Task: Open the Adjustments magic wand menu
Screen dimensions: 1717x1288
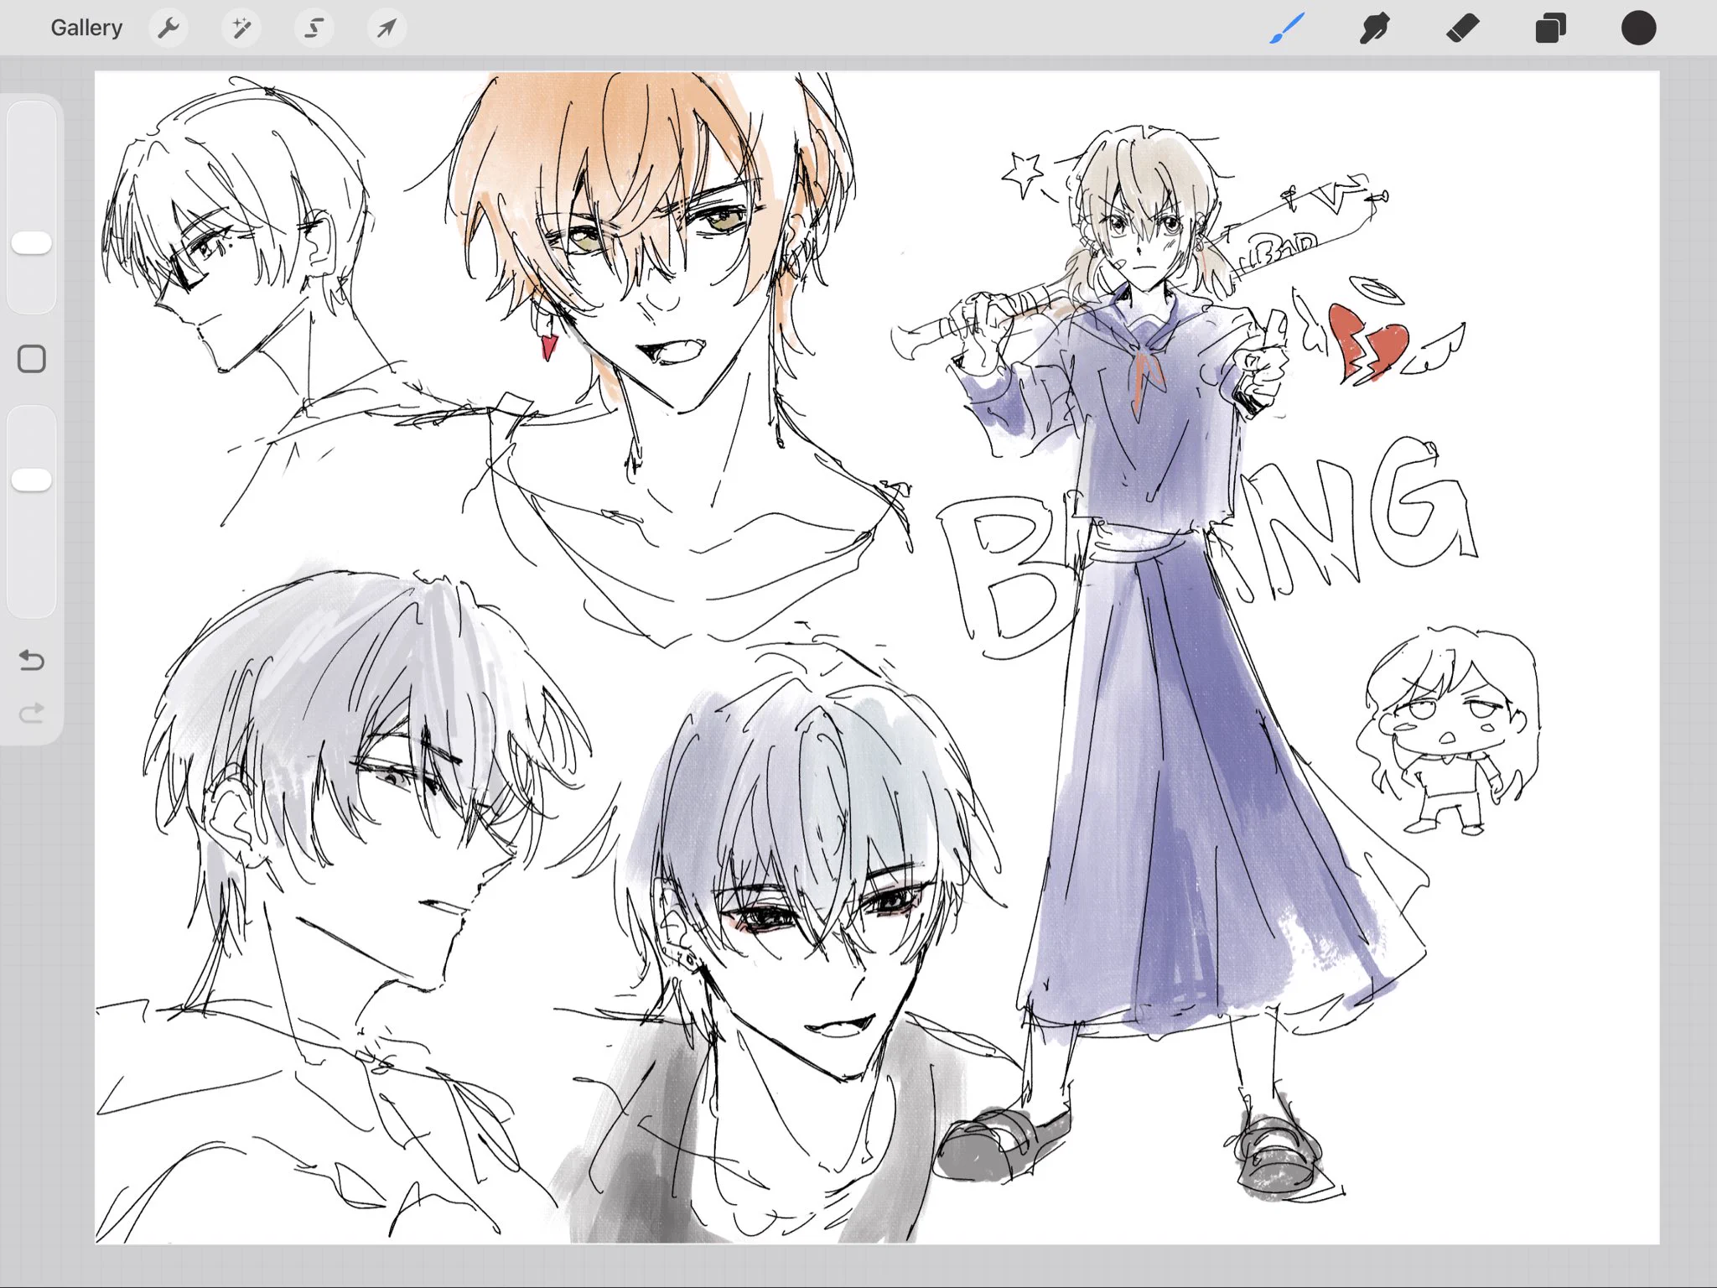Action: pyautogui.click(x=241, y=28)
